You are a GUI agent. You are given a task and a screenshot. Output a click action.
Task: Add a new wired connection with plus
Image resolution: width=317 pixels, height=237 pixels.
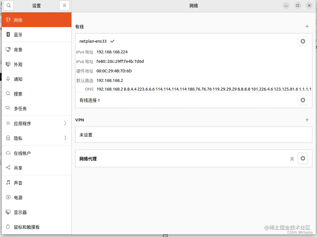coord(307,27)
